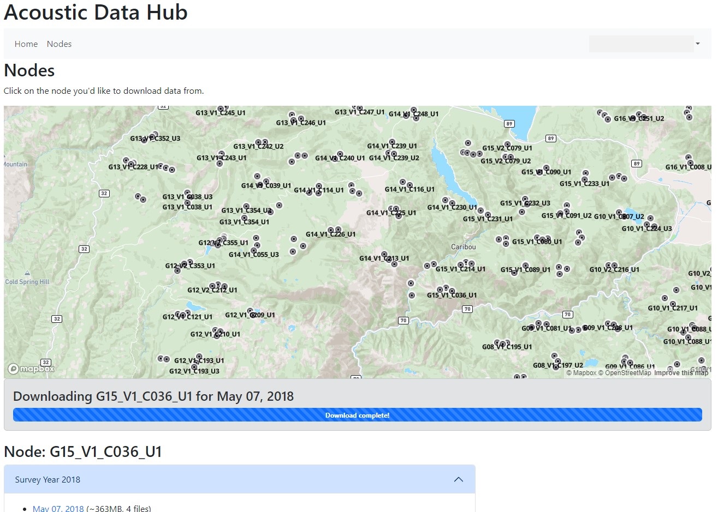Select node label G13_V1_C246_U1 on the map
Screen dimensions: 718x512
coord(301,123)
